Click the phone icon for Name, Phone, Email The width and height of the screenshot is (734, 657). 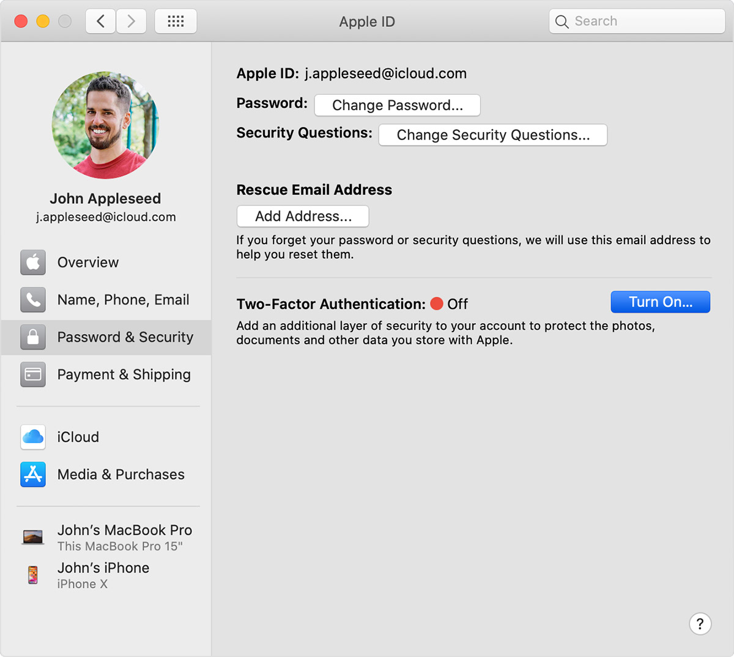pyautogui.click(x=33, y=300)
